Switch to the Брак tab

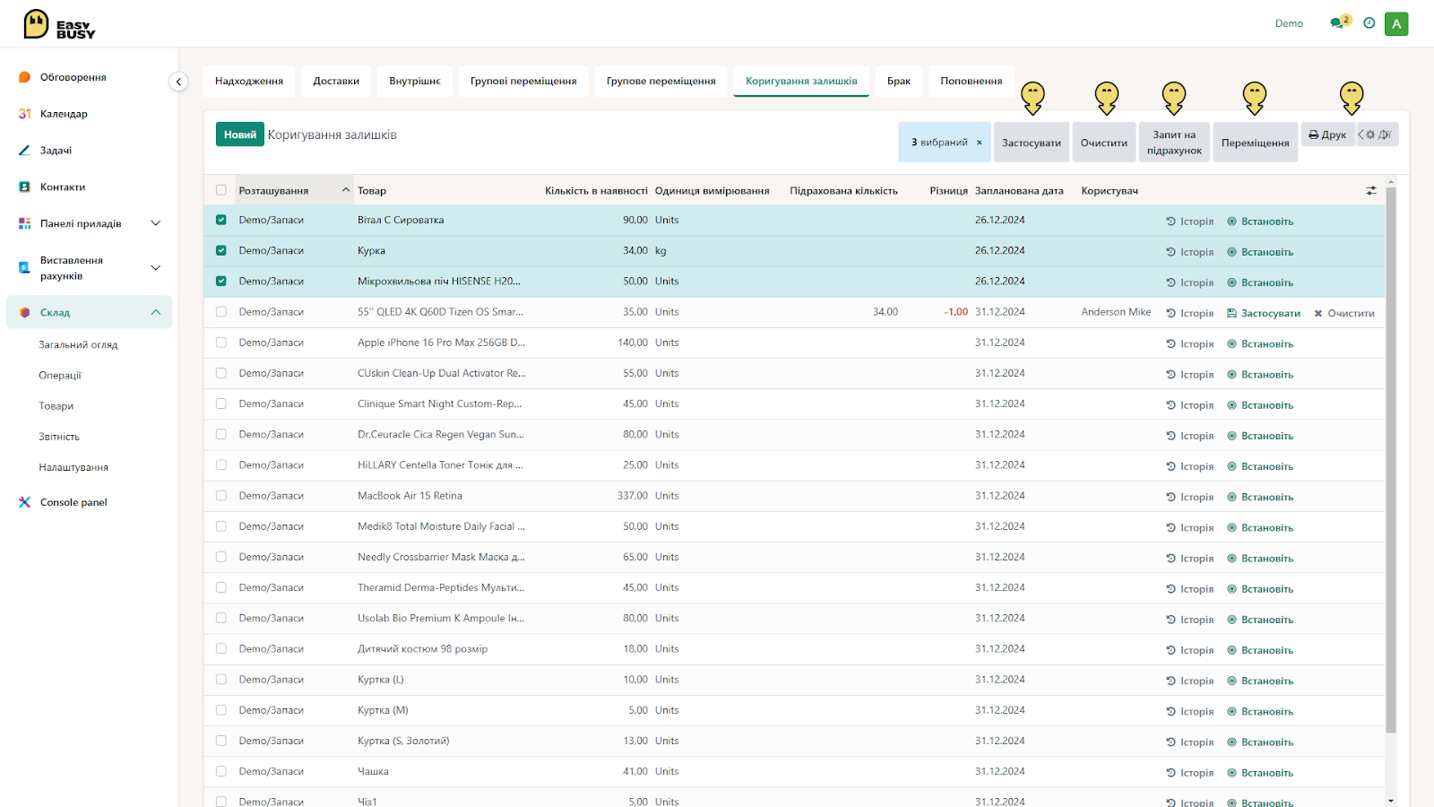tap(899, 81)
